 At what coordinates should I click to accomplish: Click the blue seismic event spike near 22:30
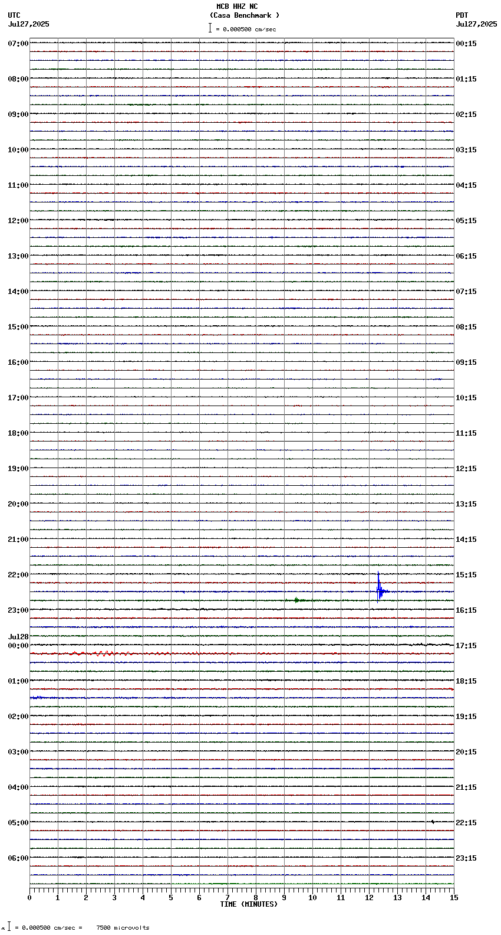380,589
